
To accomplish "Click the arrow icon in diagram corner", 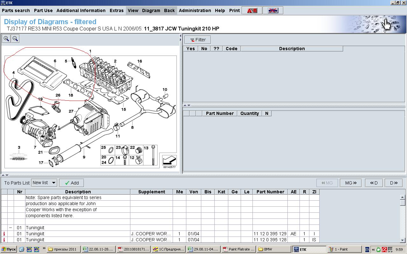I will (x=169, y=160).
